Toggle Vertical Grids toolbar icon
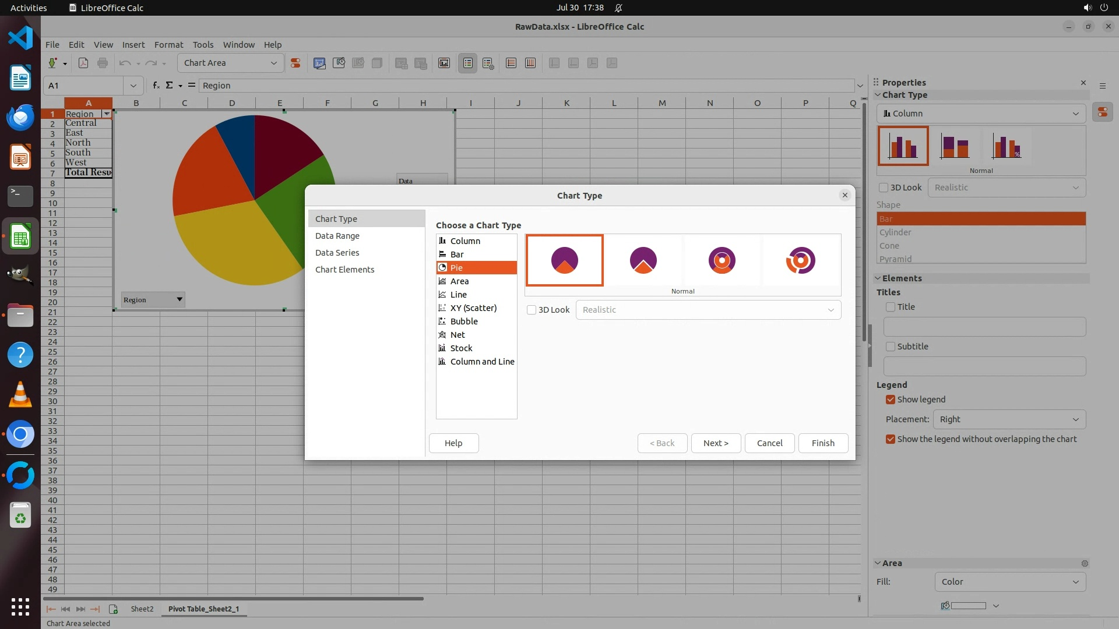Image resolution: width=1119 pixels, height=629 pixels. pos(530,63)
